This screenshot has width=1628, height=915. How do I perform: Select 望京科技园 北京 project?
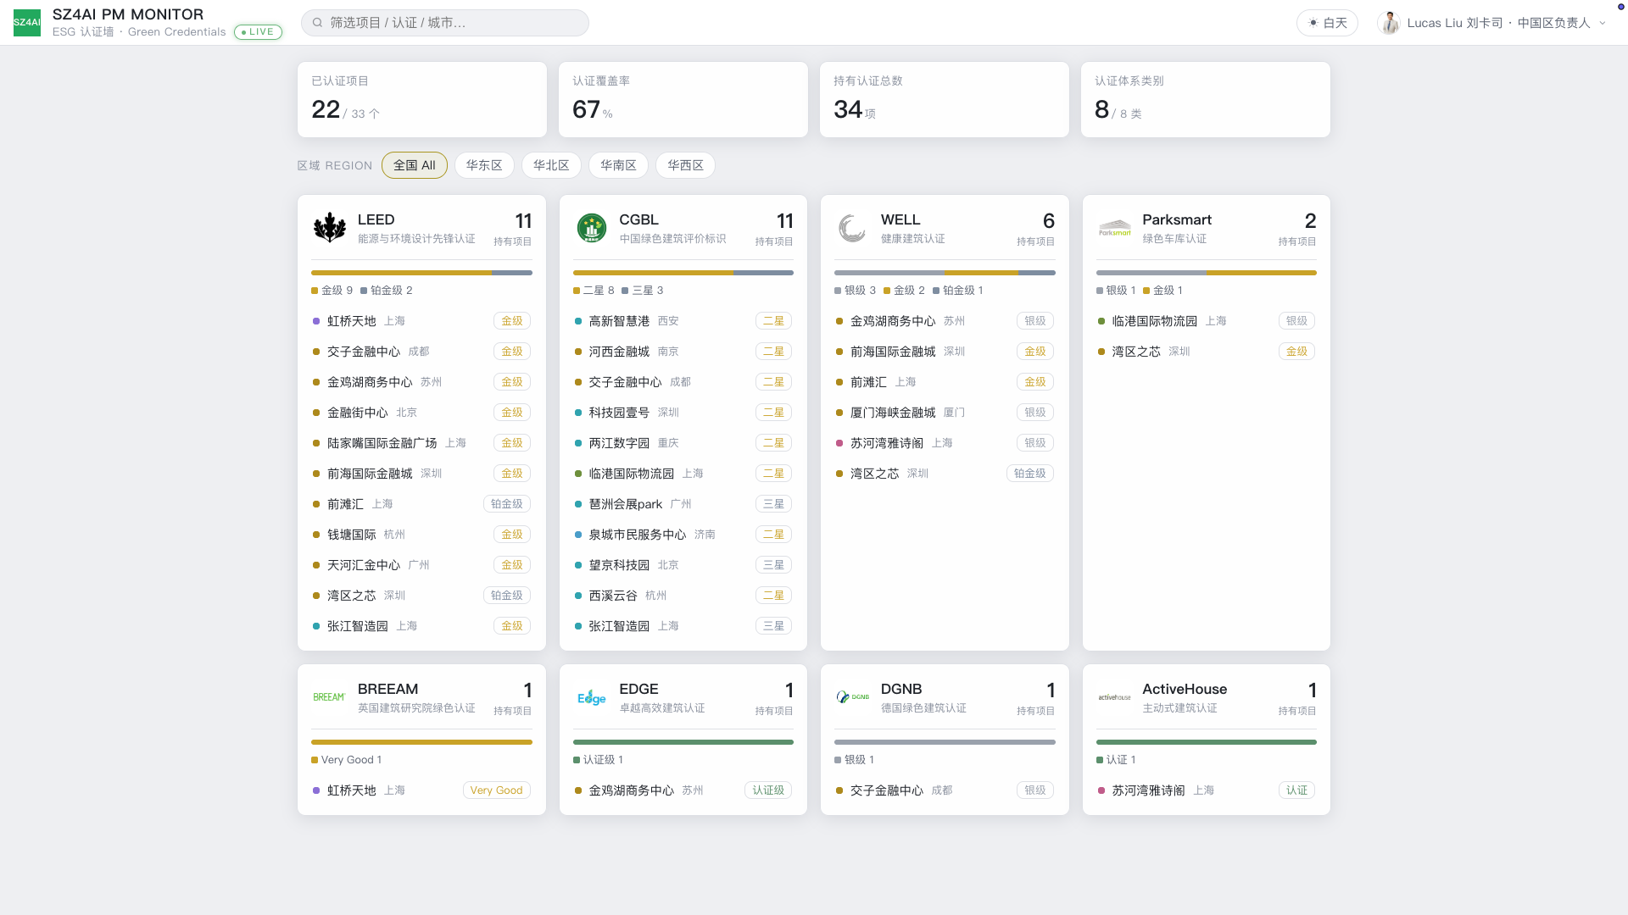[683, 565]
